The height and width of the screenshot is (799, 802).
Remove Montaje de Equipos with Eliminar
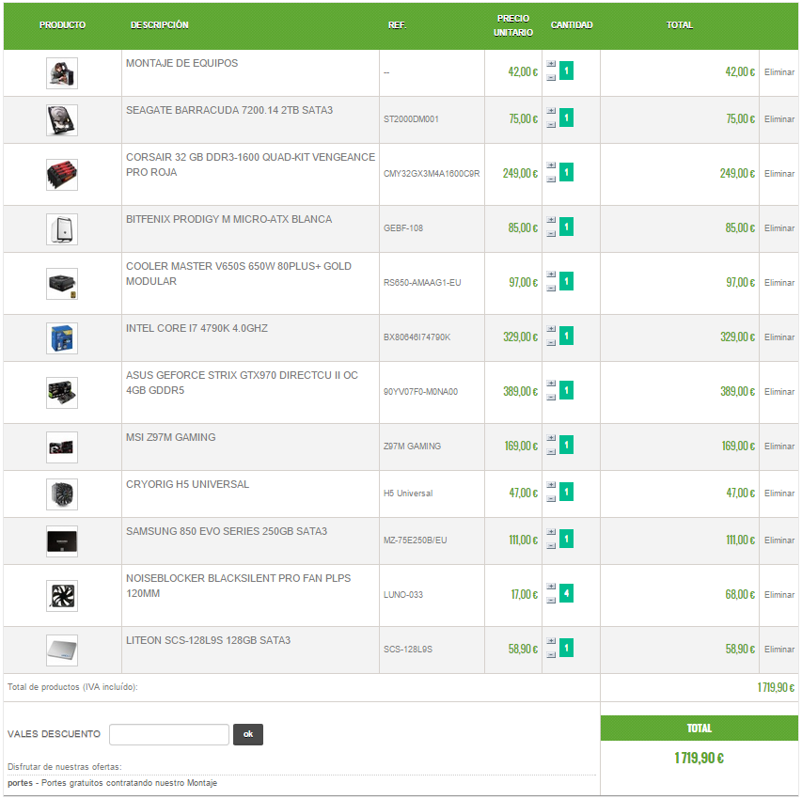coord(779,72)
